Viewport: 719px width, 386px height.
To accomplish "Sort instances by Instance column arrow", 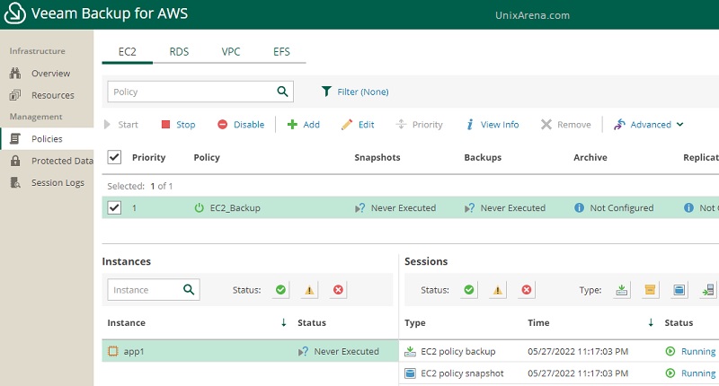I will tap(284, 322).
